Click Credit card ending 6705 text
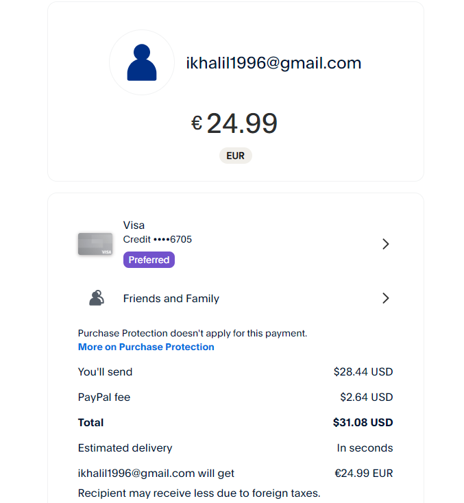The height and width of the screenshot is (503, 464). 158,239
